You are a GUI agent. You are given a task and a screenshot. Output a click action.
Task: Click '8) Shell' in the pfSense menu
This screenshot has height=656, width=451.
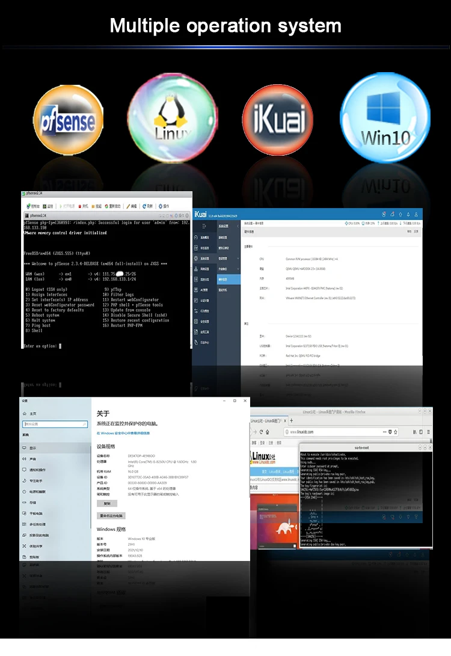(x=34, y=331)
